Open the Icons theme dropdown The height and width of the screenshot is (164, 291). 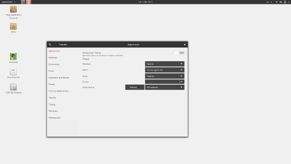(x=165, y=76)
